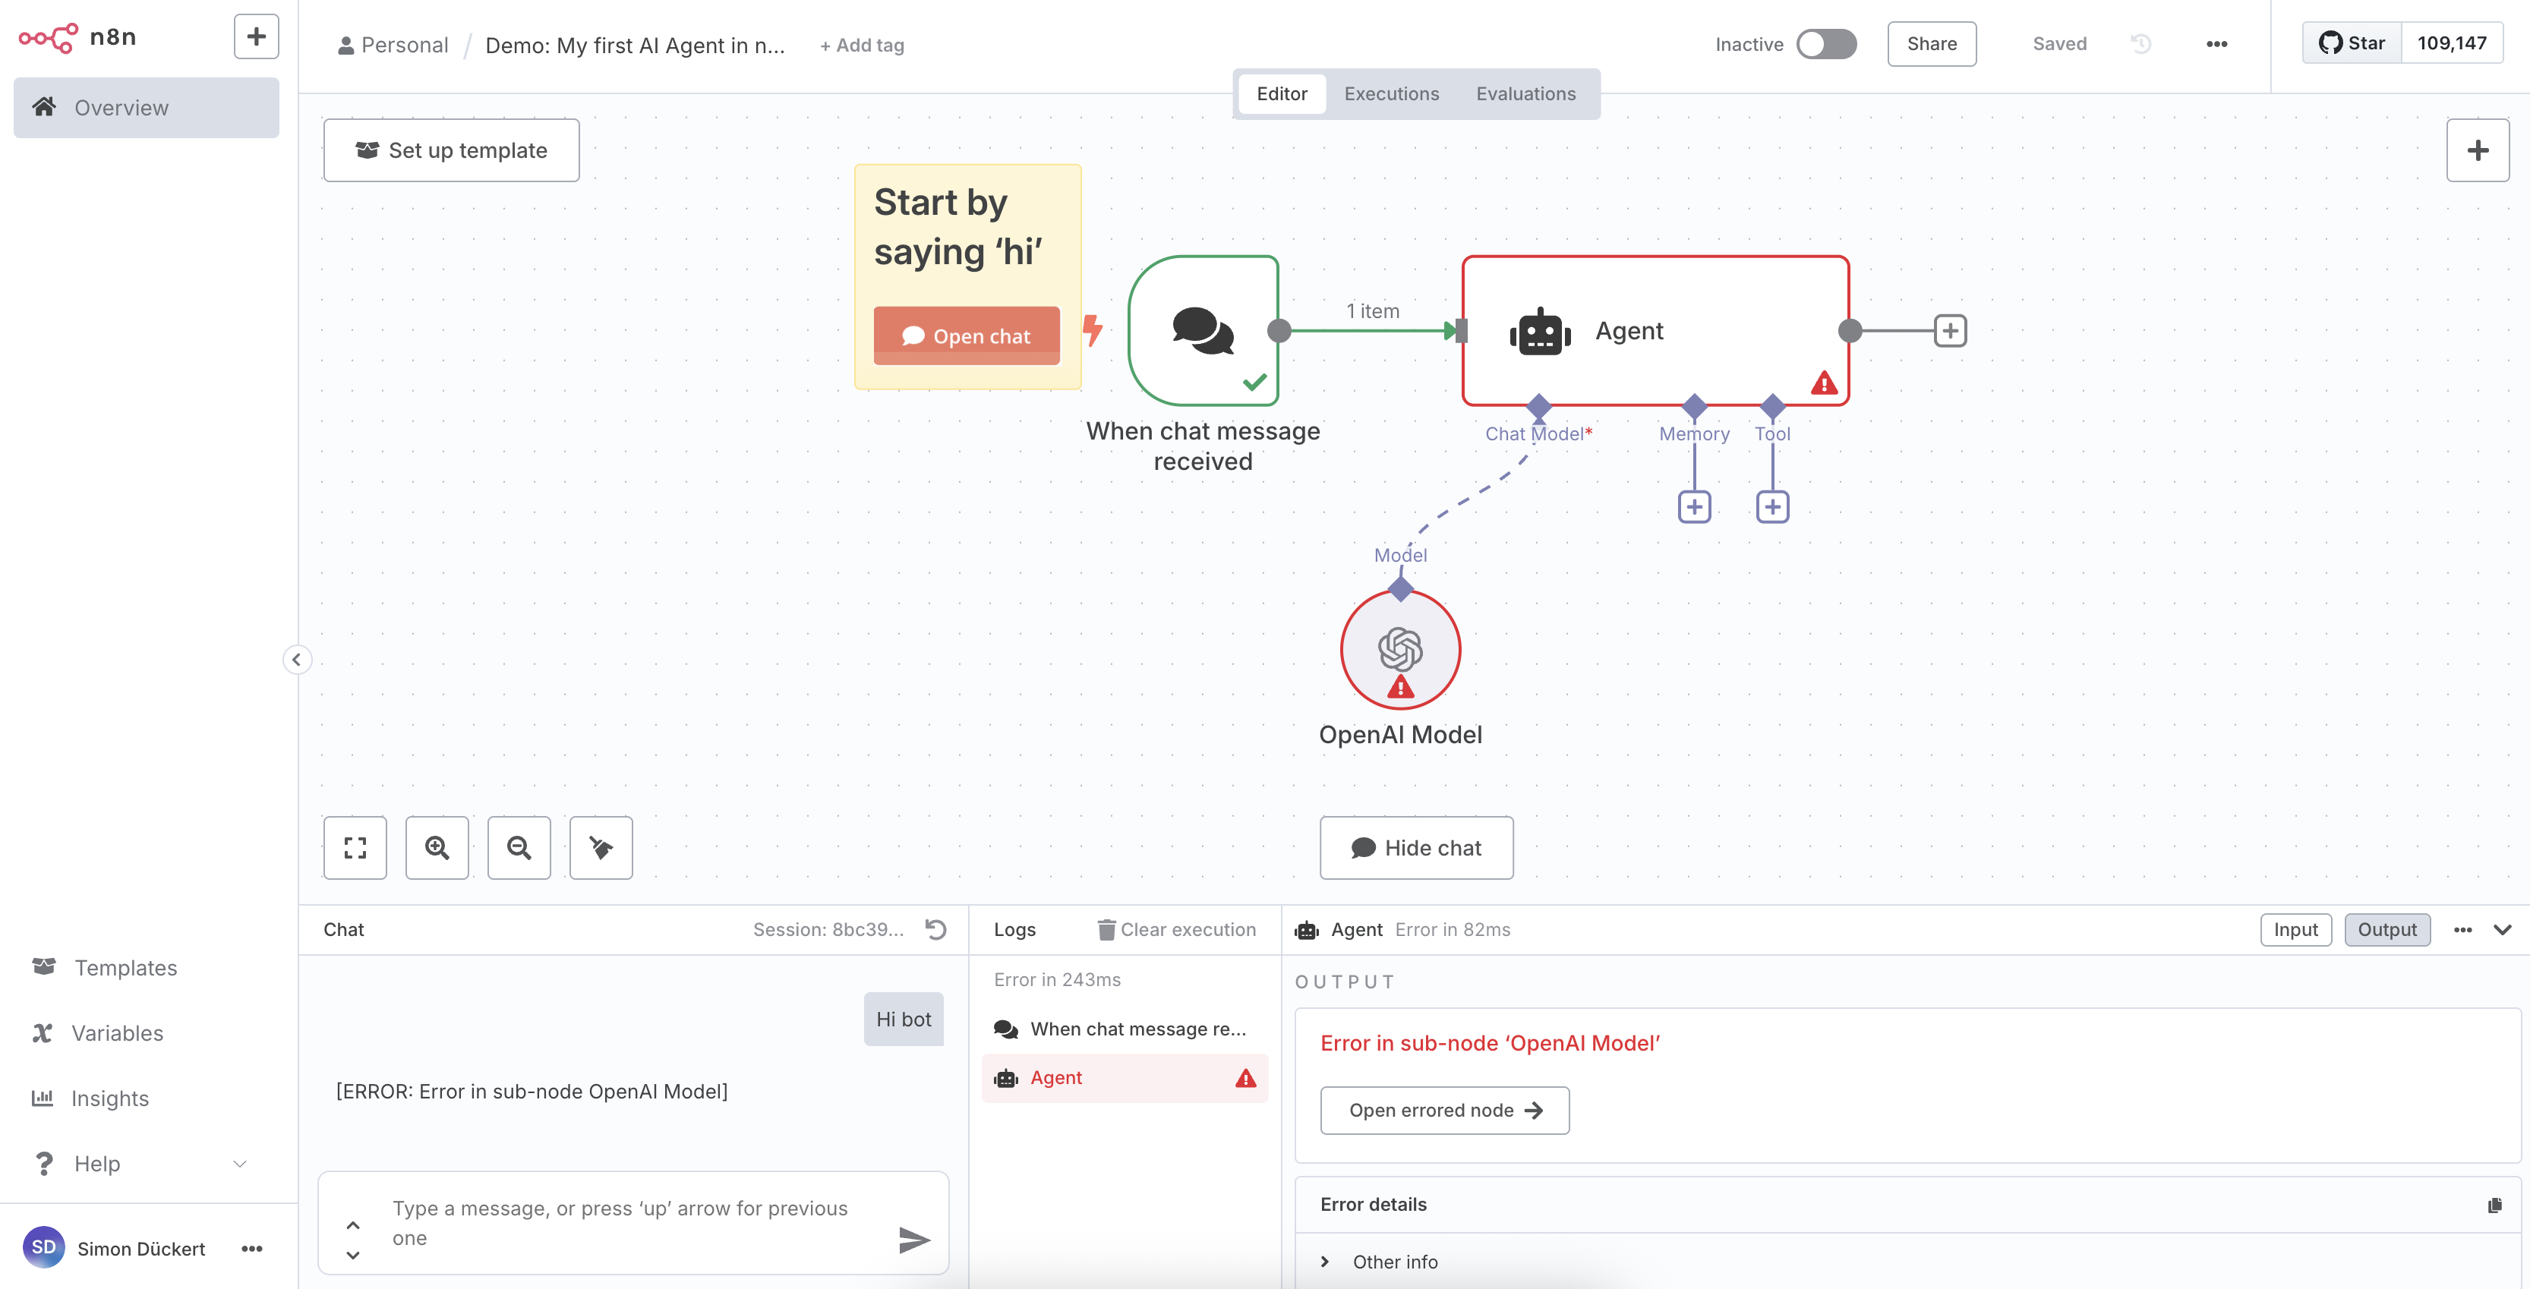2530x1289 pixels.
Task: Open Simon Dückert's three-dot user menu
Action: click(x=252, y=1249)
